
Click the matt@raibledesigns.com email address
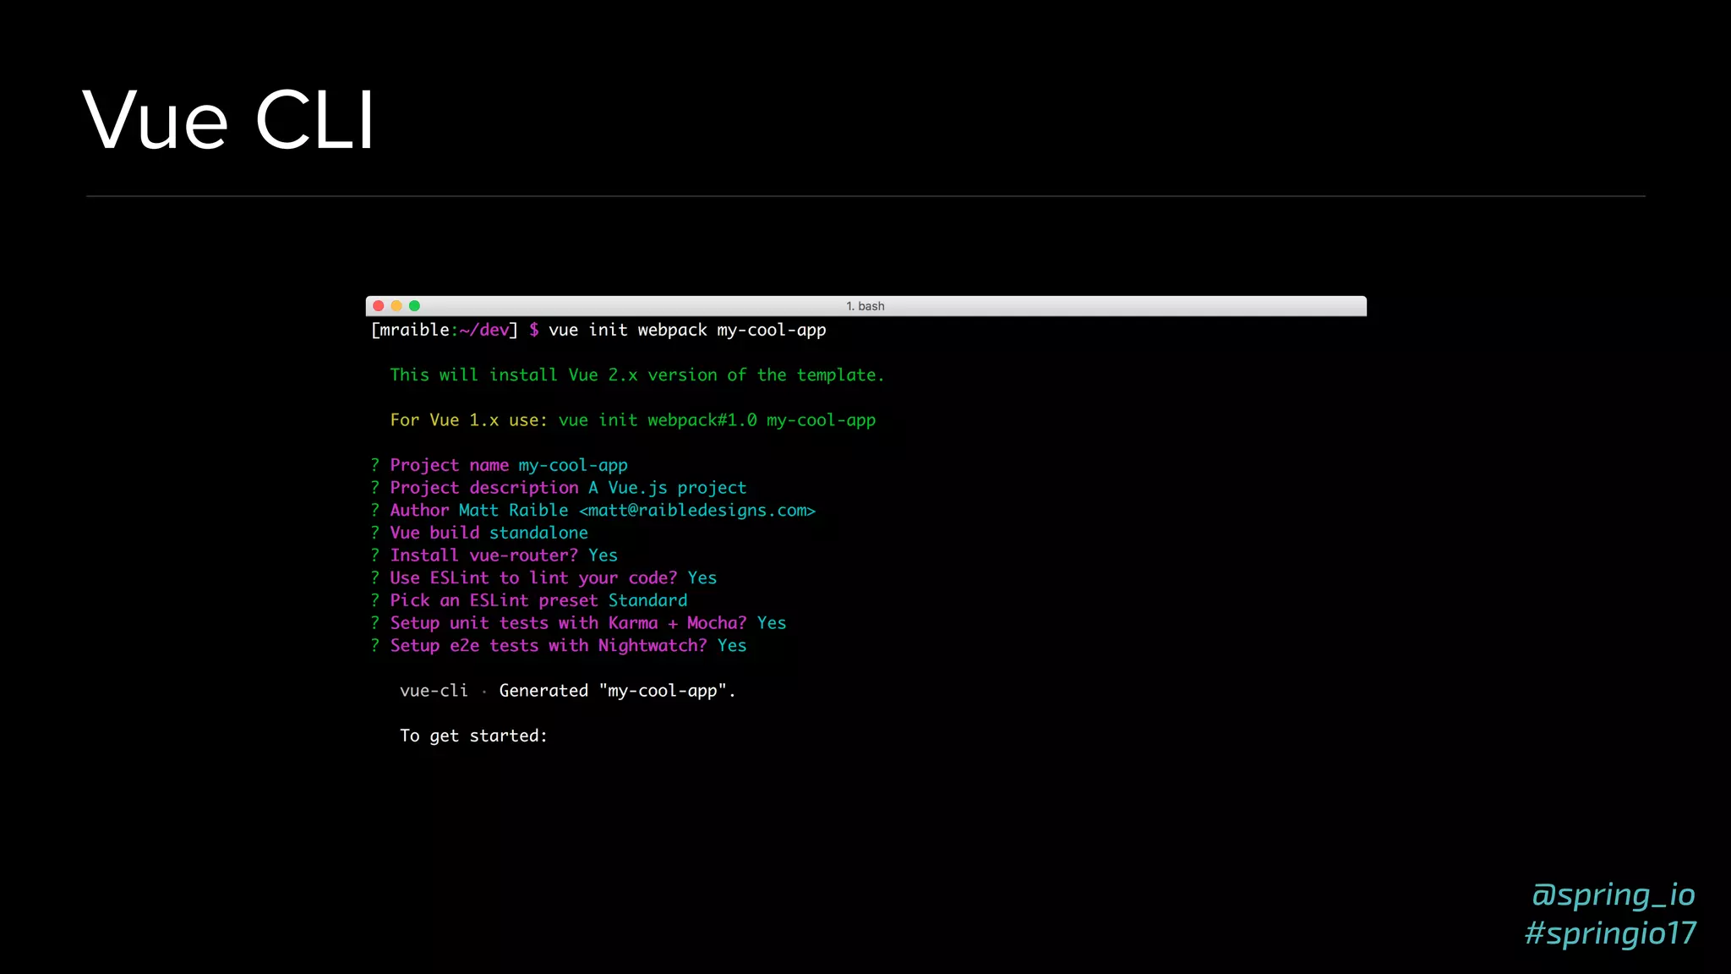click(697, 511)
